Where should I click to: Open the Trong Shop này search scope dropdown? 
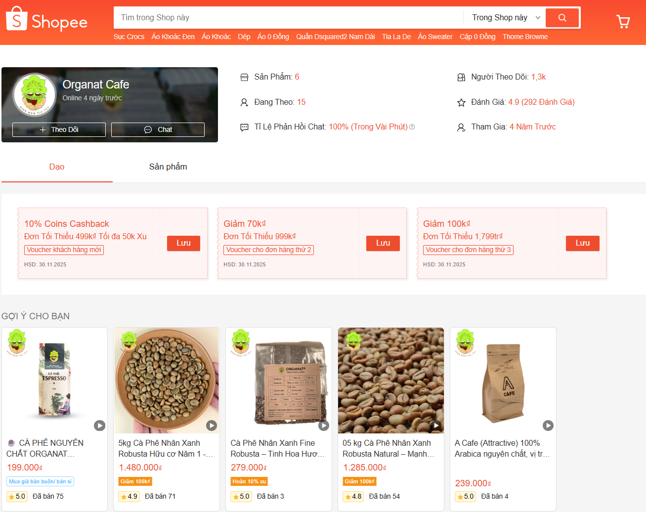click(x=504, y=17)
